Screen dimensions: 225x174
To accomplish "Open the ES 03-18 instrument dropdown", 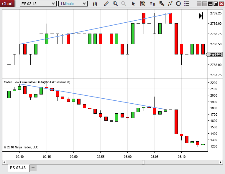I will (38, 4).
